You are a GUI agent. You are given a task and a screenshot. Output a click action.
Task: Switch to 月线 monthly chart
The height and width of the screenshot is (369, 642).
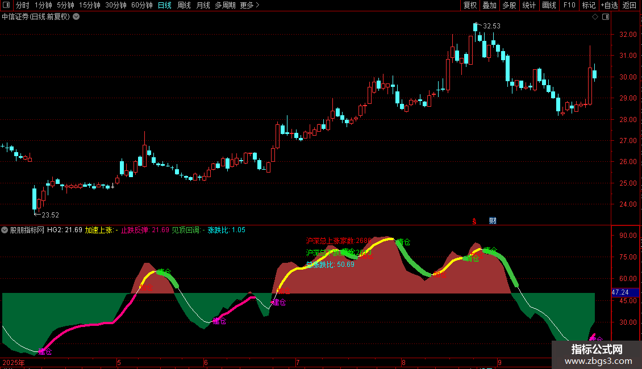[x=203, y=5]
